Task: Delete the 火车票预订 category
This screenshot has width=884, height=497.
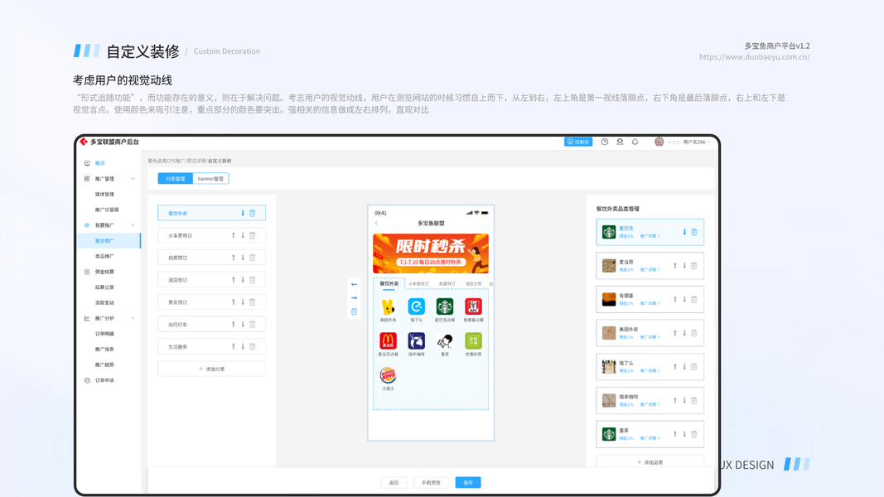Action: tap(253, 235)
